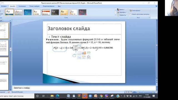Open Background Styles dropdown
This screenshot has height=100, width=178.
point(135,11)
